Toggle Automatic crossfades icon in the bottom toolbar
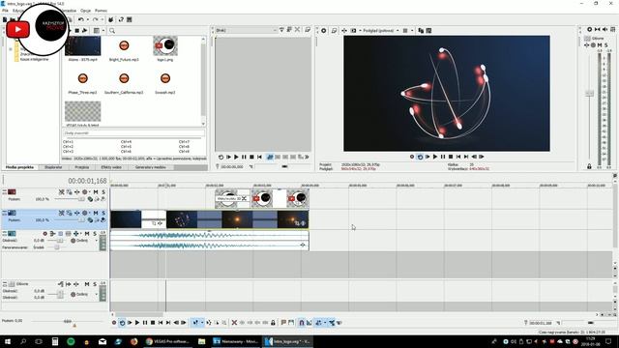Screen dimensions: 619x348 pyautogui.click(x=309, y=323)
